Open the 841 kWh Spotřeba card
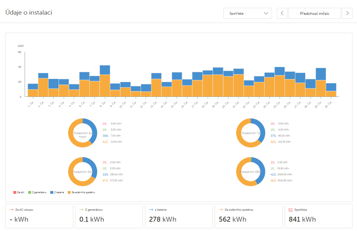Image resolution: width=357 pixels, height=231 pixels. point(319,216)
